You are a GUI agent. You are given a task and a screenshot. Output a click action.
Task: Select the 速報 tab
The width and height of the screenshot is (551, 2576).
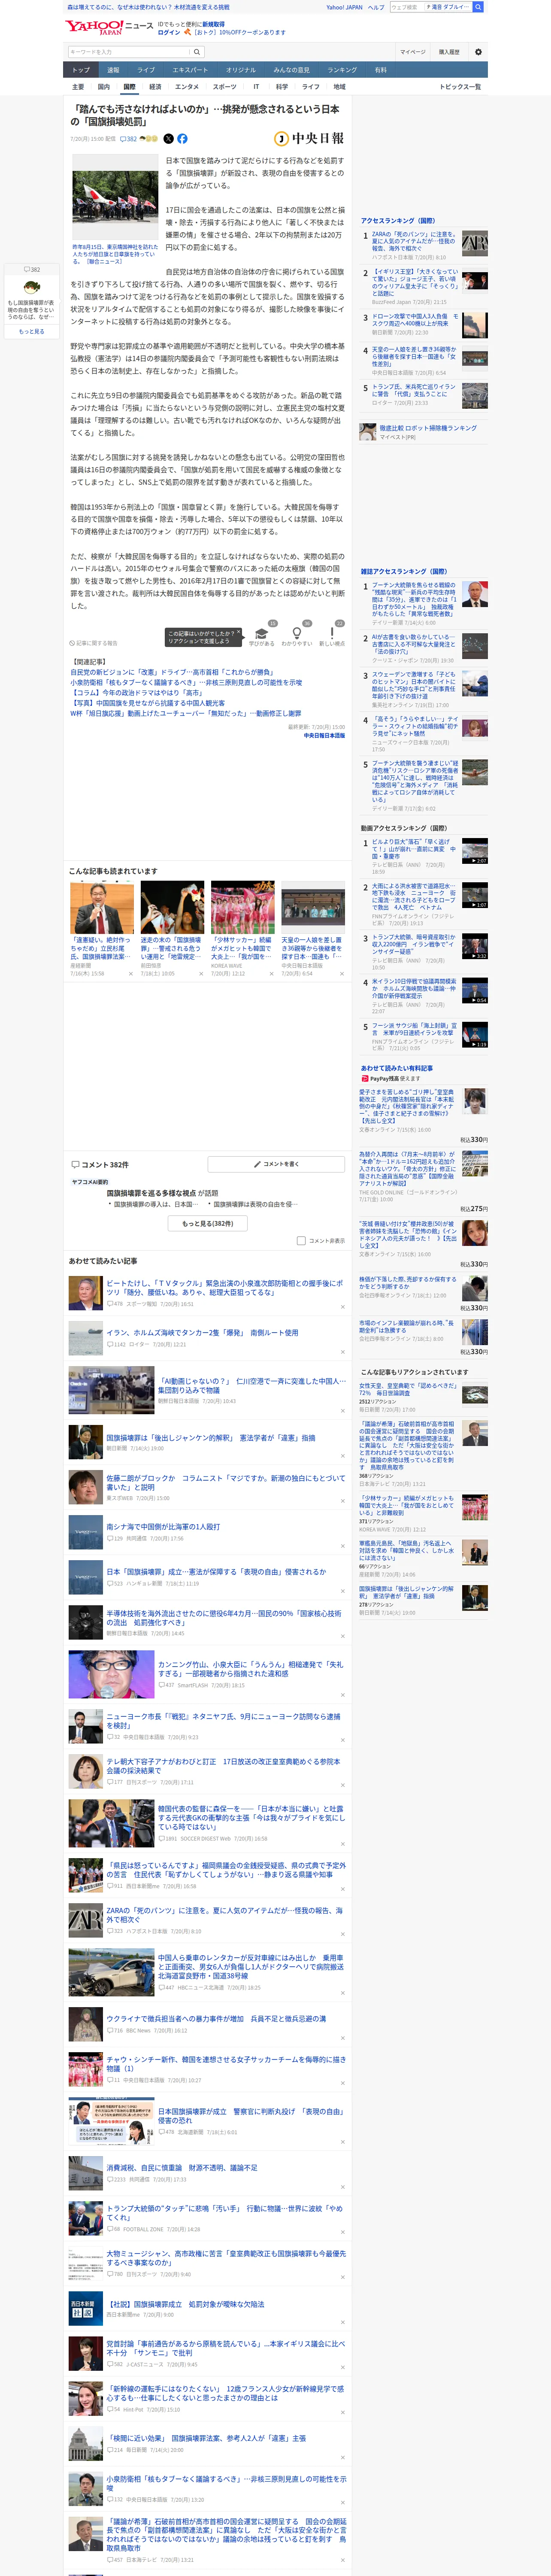coord(113,70)
